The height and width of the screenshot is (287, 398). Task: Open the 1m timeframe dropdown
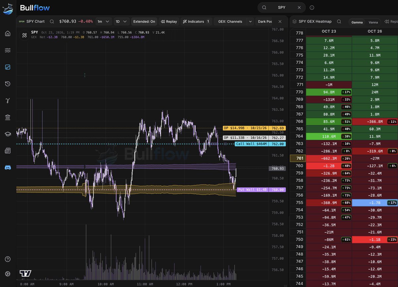click(x=103, y=22)
